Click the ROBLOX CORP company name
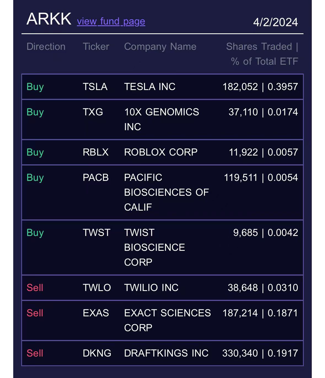This screenshot has width=325, height=378. [161, 152]
